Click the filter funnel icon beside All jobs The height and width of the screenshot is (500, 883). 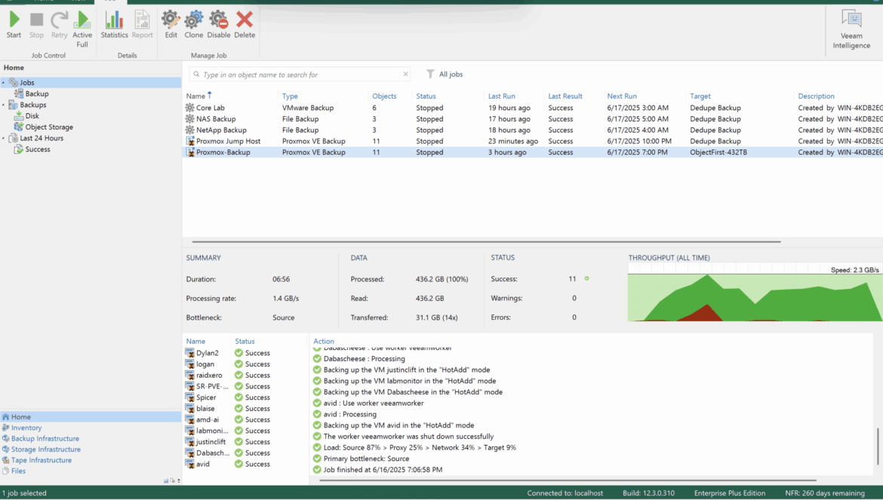coord(430,74)
